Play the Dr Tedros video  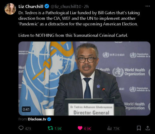click(x=84, y=79)
